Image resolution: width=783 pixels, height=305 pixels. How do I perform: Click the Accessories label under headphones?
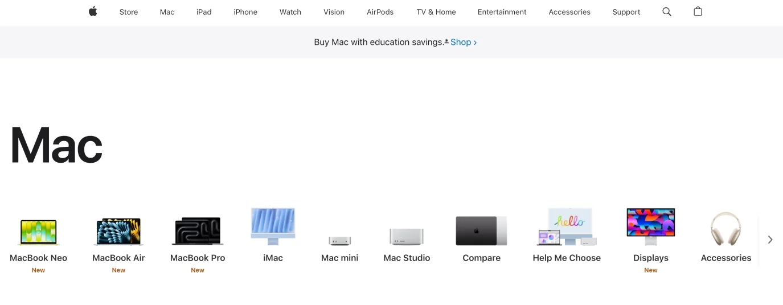point(726,258)
